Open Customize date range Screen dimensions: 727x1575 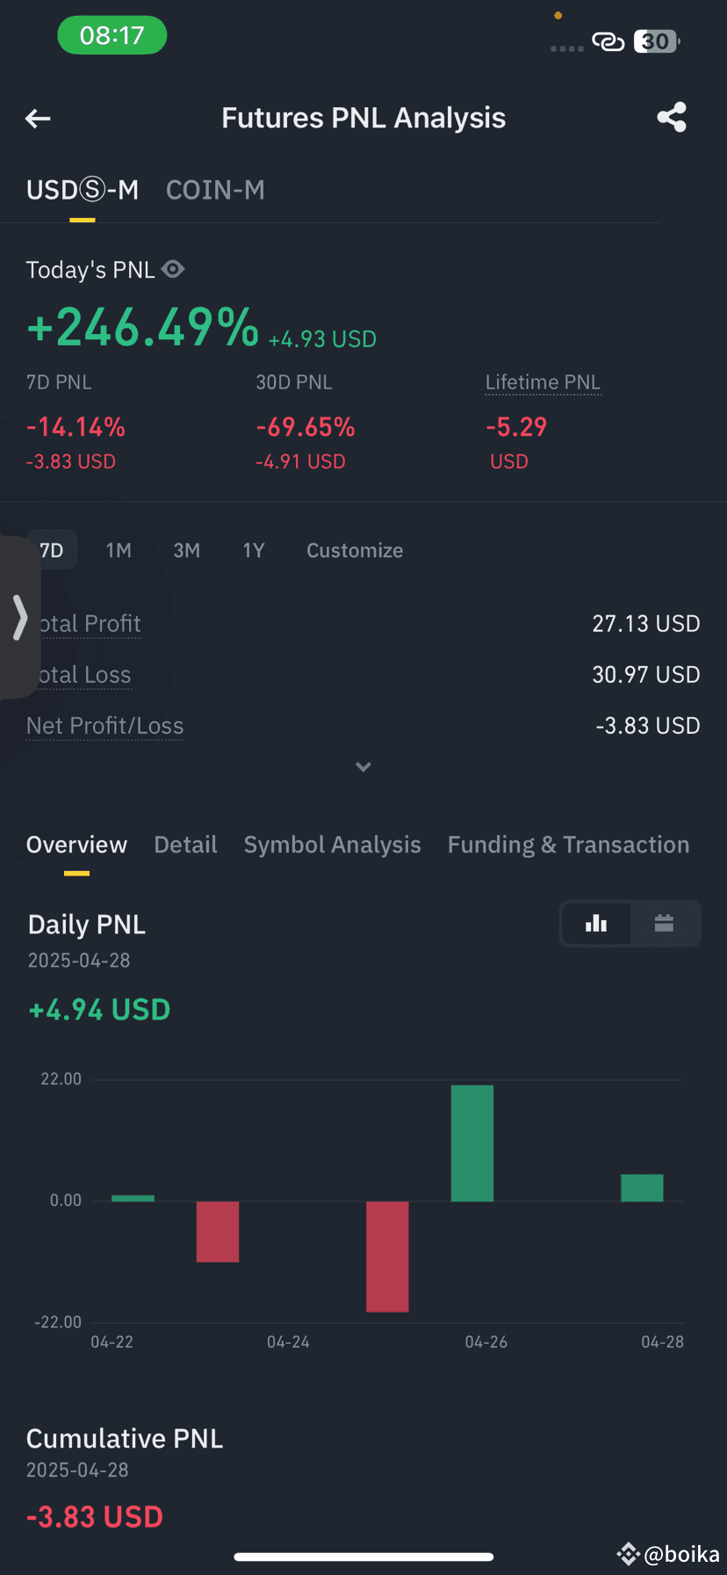(x=355, y=550)
